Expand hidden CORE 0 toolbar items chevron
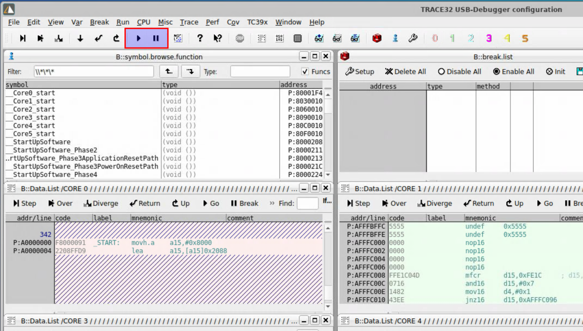This screenshot has width=583, height=331. click(272, 203)
